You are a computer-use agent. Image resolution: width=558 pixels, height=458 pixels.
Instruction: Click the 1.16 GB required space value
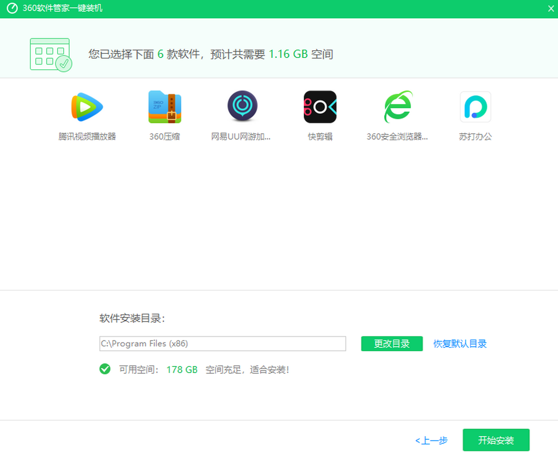tap(288, 54)
